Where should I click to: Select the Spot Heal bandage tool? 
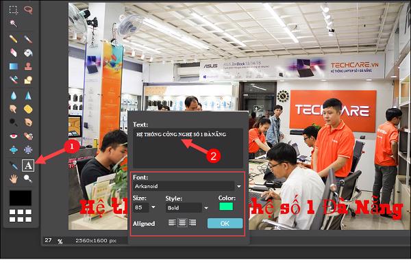[x=28, y=136]
